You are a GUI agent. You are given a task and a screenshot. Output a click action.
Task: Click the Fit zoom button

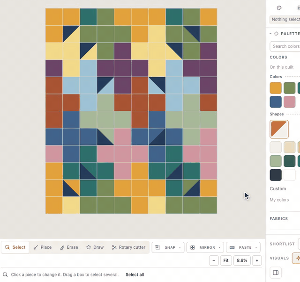coord(226,260)
